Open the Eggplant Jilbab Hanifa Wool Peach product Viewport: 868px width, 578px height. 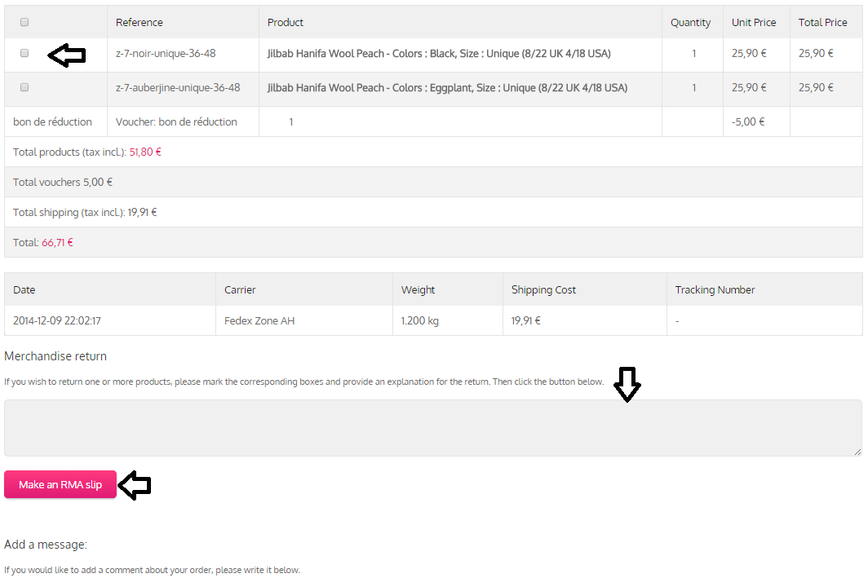447,88
